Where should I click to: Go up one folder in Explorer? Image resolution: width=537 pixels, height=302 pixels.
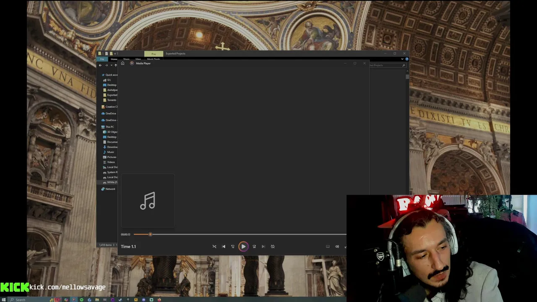(116, 65)
